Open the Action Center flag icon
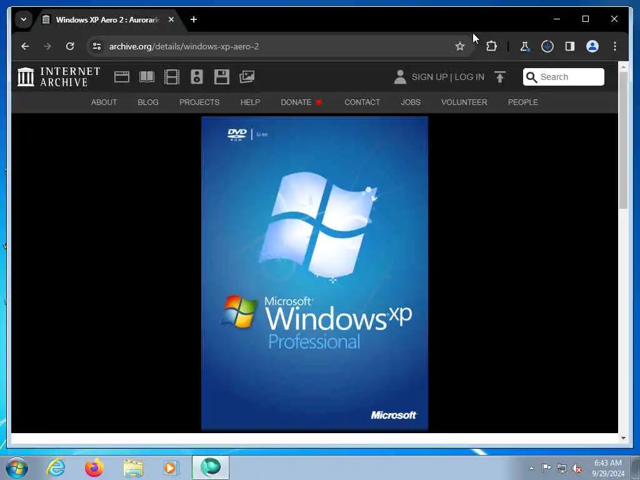Viewport: 640px width, 480px height. tap(546, 468)
